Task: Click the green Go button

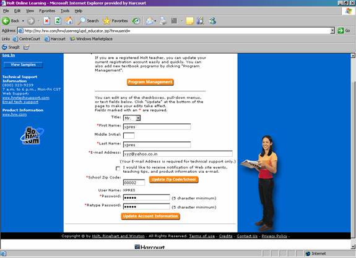Action: click(x=344, y=30)
